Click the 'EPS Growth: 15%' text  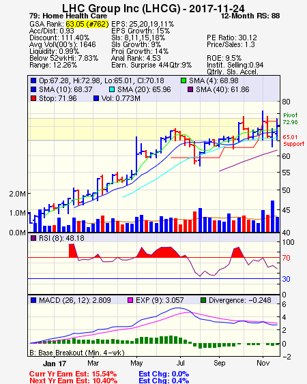point(141,31)
